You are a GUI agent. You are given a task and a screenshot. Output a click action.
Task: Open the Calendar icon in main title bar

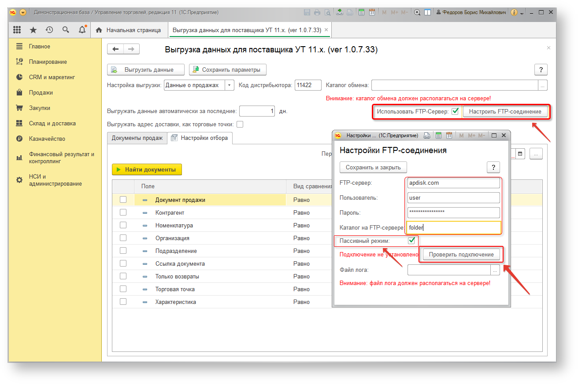click(372, 12)
